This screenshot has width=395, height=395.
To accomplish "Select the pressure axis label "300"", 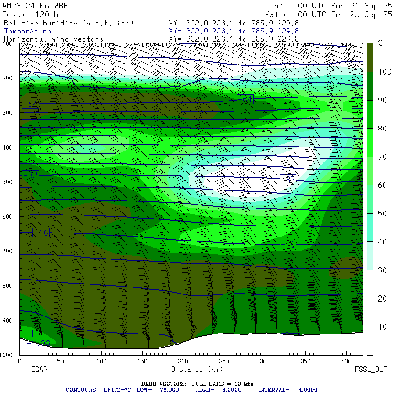I will (7, 113).
